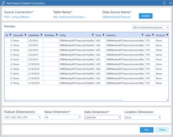Image resolution: width=173 pixels, height=137 pixels.
Task: Click scroll-right arrow of preview grid
Action: click(x=167, y=100)
